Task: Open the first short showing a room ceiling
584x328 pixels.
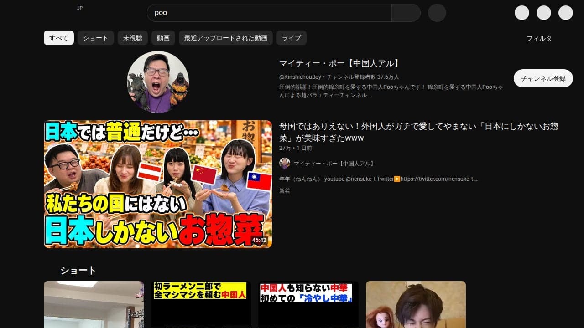Action: [94, 304]
